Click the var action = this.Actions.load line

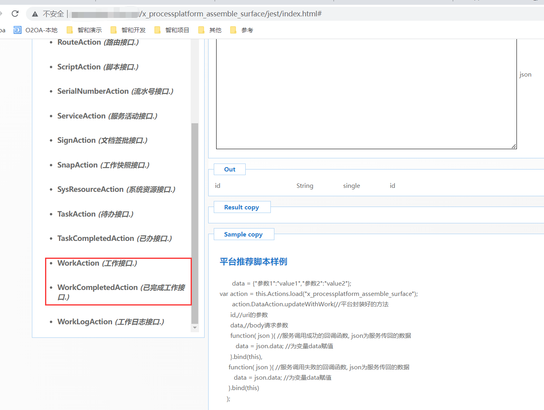(x=319, y=294)
